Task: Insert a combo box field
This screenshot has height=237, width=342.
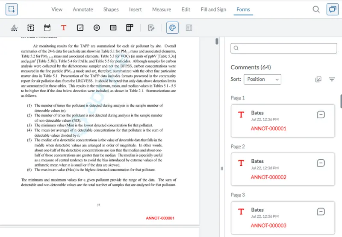Action: (x=130, y=28)
